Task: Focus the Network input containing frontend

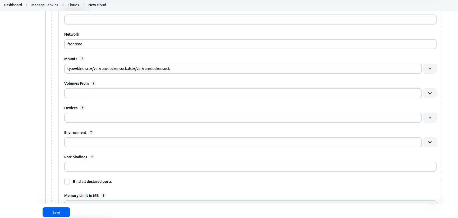Action: click(x=250, y=44)
